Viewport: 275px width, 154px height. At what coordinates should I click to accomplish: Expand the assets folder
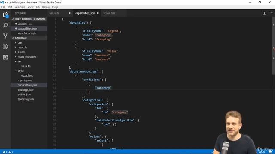click(21, 52)
